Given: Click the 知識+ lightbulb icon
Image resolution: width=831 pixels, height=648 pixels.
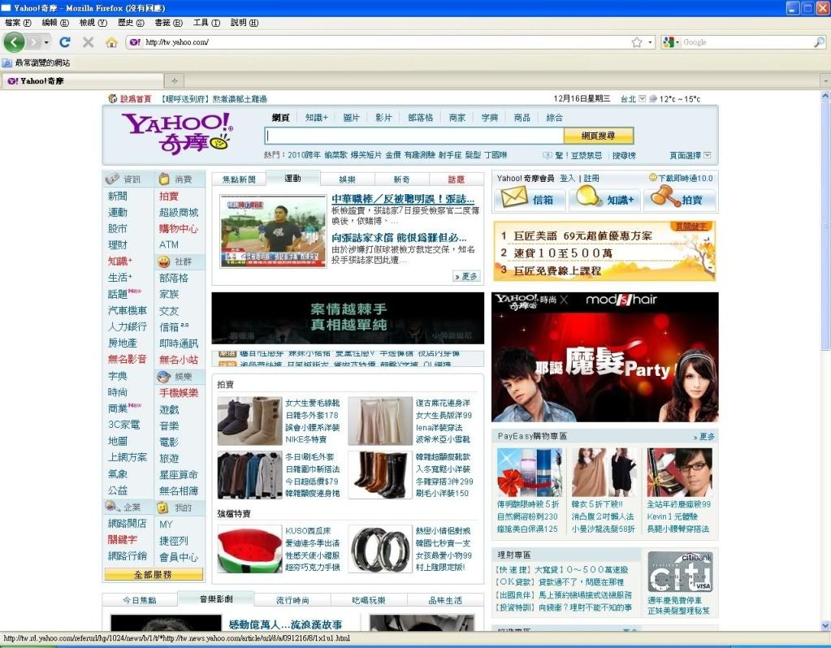Looking at the screenshot, I should [x=590, y=198].
